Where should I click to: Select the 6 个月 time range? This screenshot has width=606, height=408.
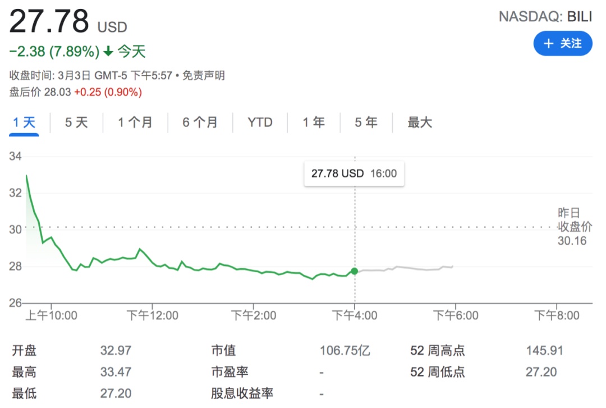[199, 122]
